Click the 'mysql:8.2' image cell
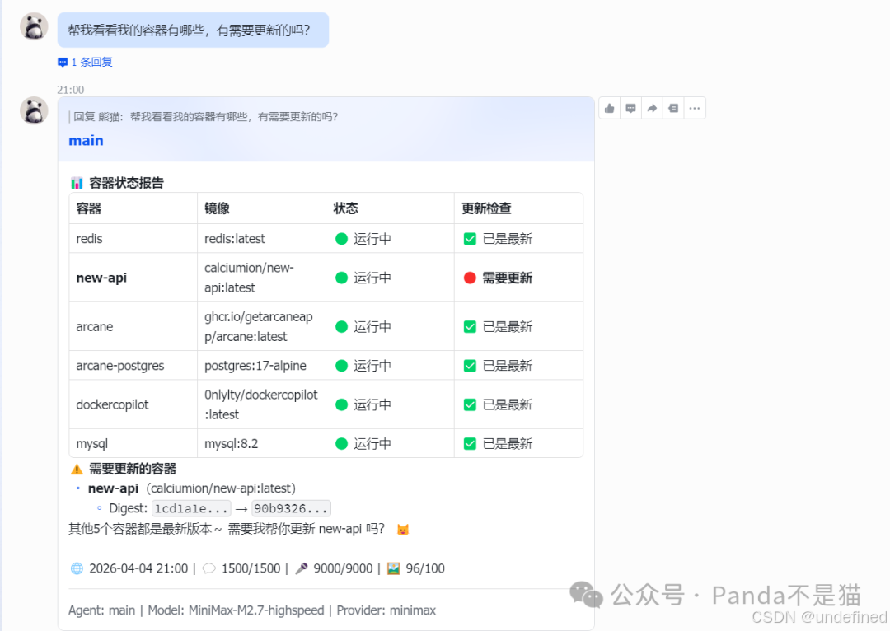 [x=262, y=443]
